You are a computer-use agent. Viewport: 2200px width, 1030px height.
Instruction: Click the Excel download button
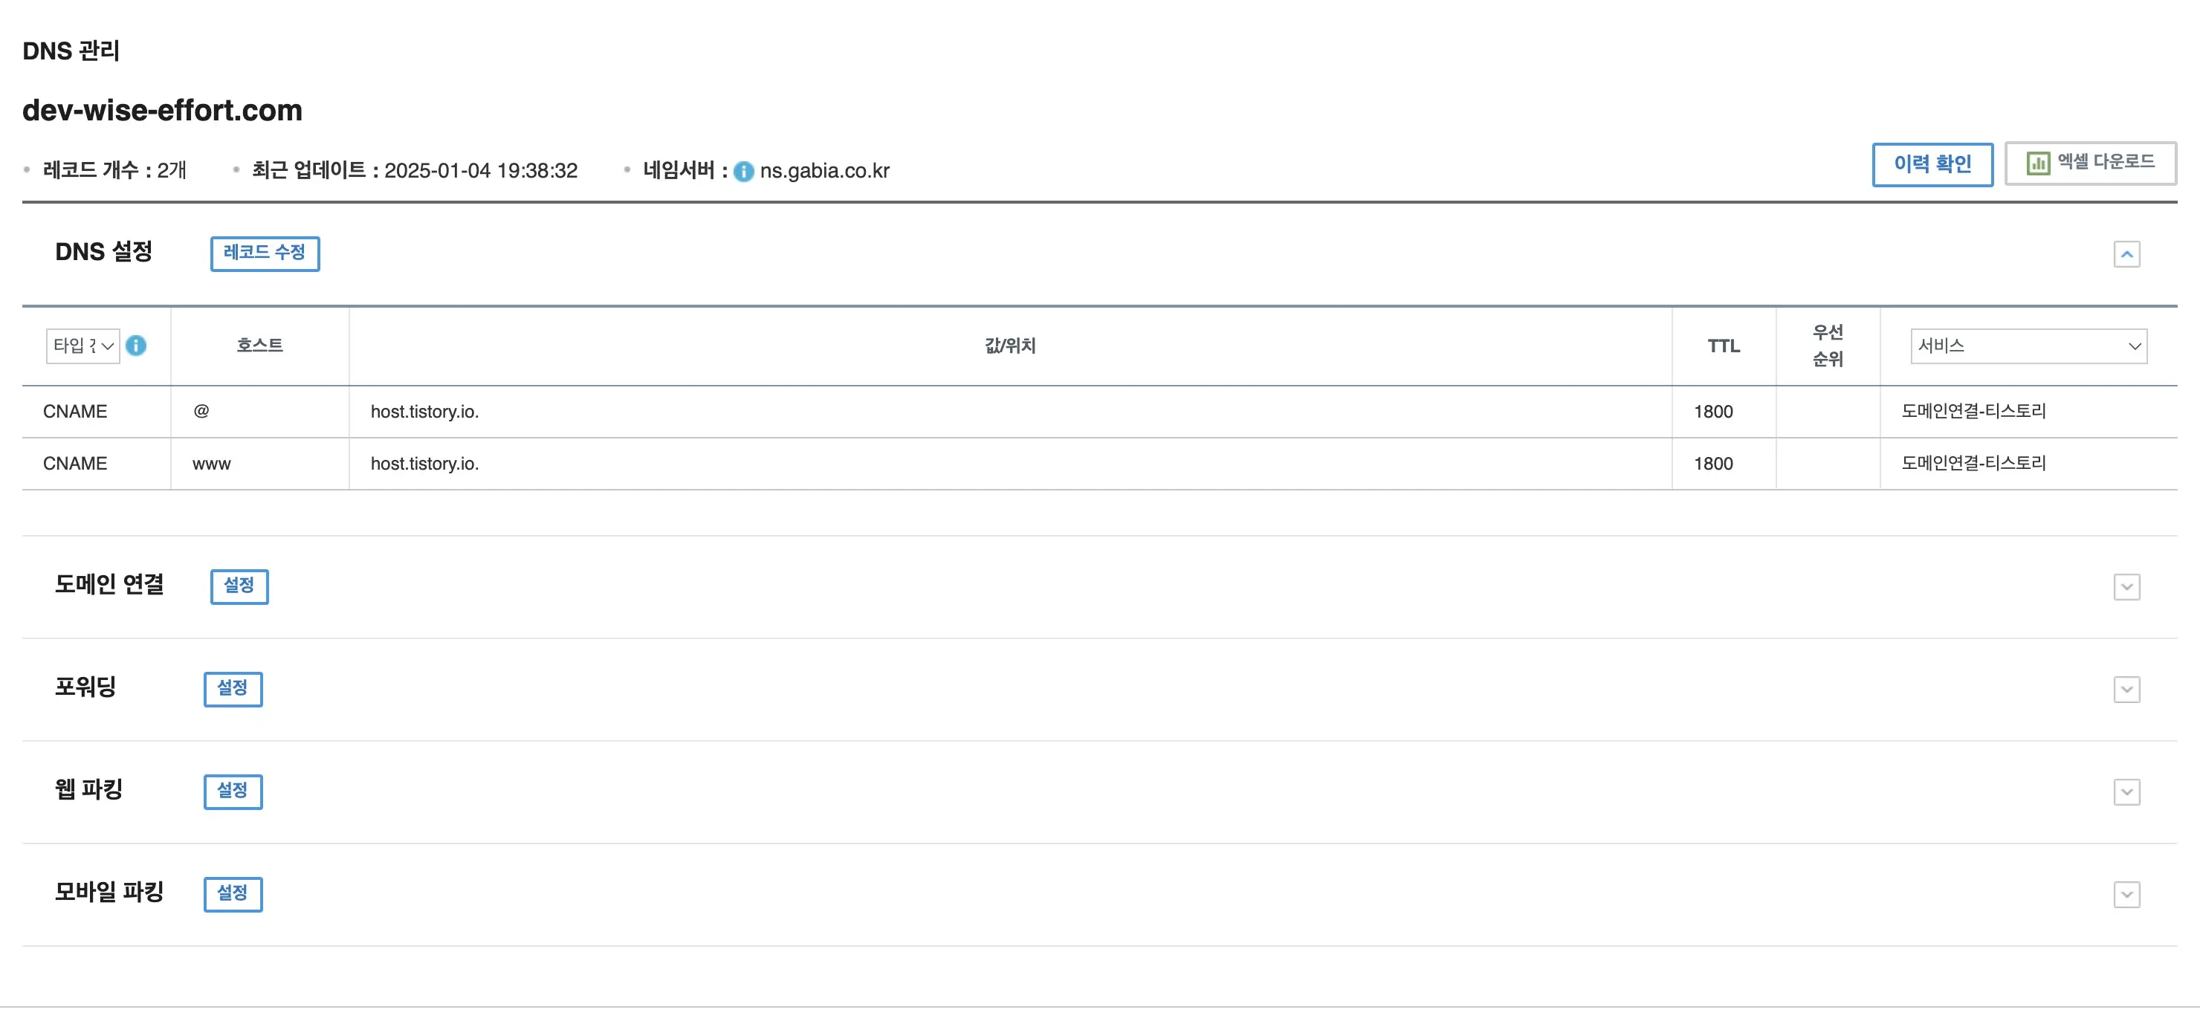tap(2090, 163)
